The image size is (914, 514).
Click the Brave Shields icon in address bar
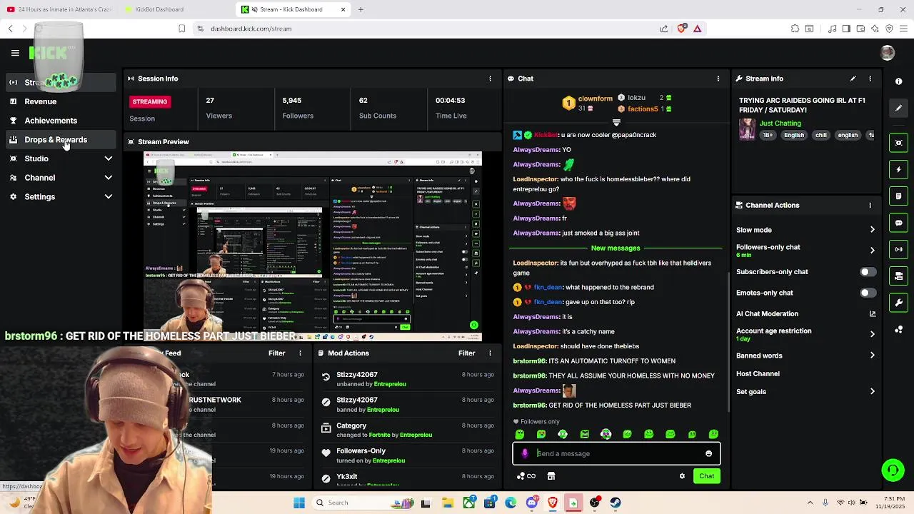coord(681,29)
